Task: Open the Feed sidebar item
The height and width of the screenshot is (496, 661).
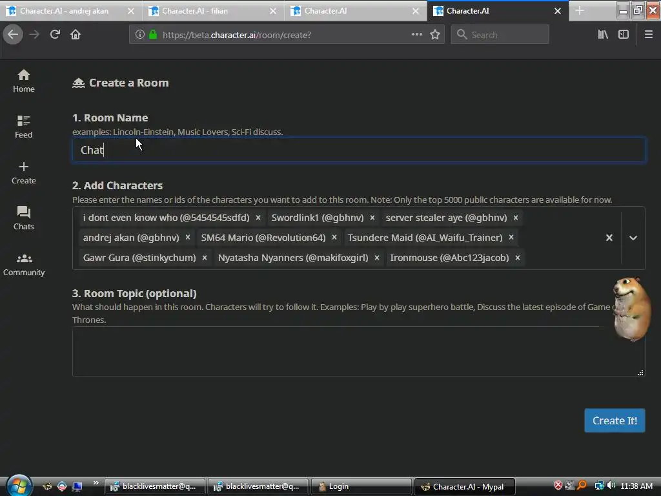Action: pos(24,127)
